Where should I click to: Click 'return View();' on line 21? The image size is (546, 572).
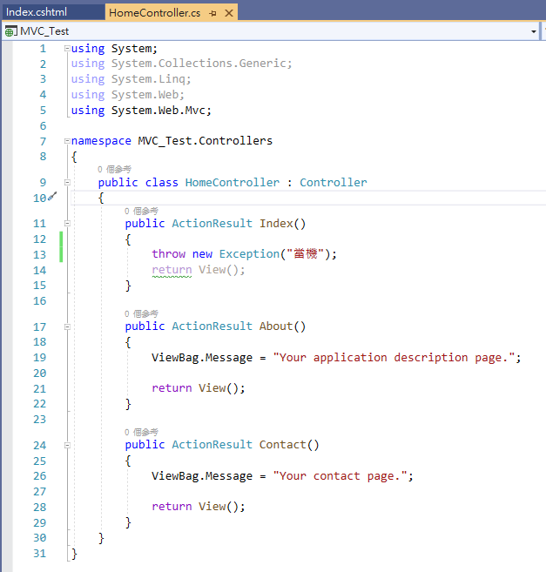(x=199, y=388)
